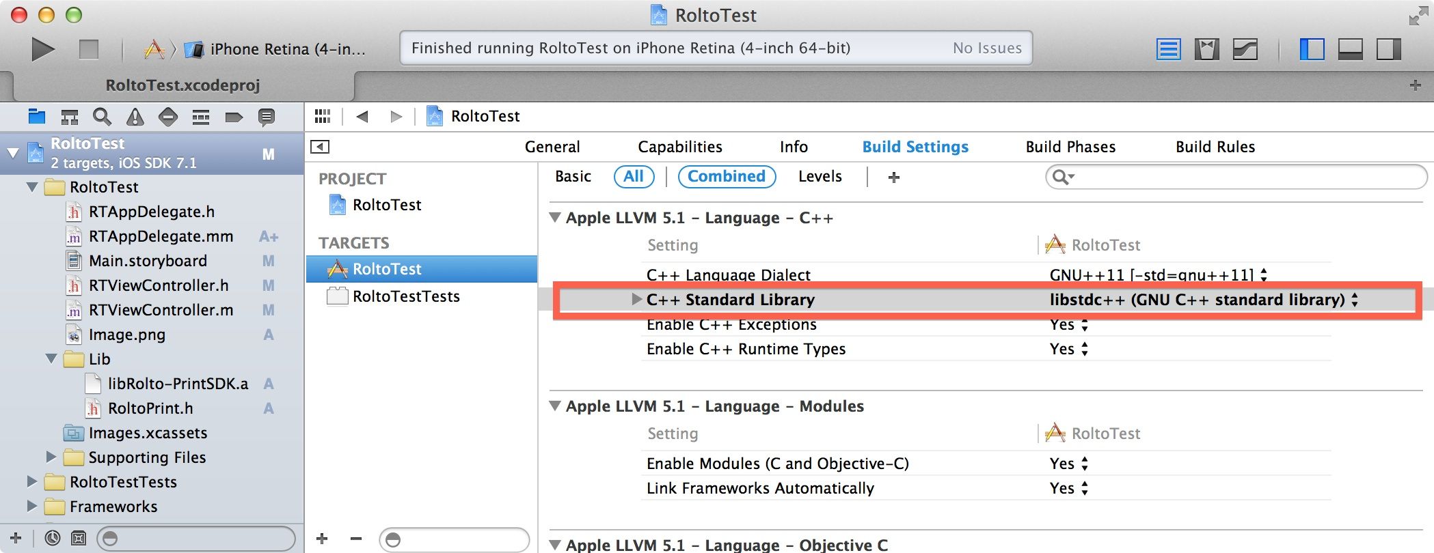This screenshot has height=553, width=1434.
Task: Expand the Frameworks group
Action: point(32,506)
